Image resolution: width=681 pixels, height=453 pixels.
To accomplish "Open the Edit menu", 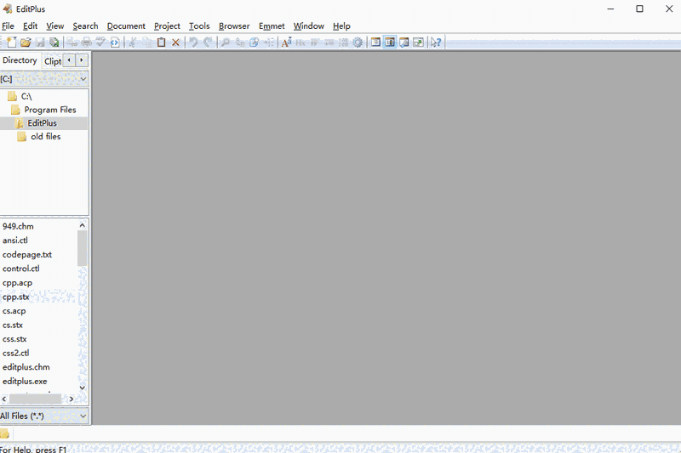I will pyautogui.click(x=30, y=26).
